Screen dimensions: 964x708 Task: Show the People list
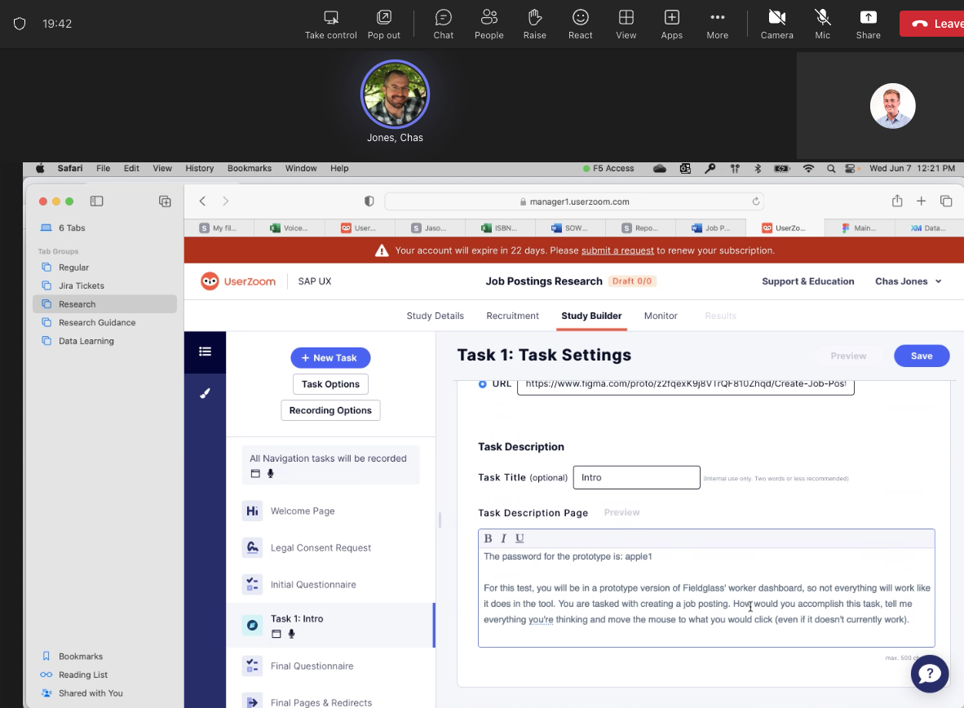489,24
